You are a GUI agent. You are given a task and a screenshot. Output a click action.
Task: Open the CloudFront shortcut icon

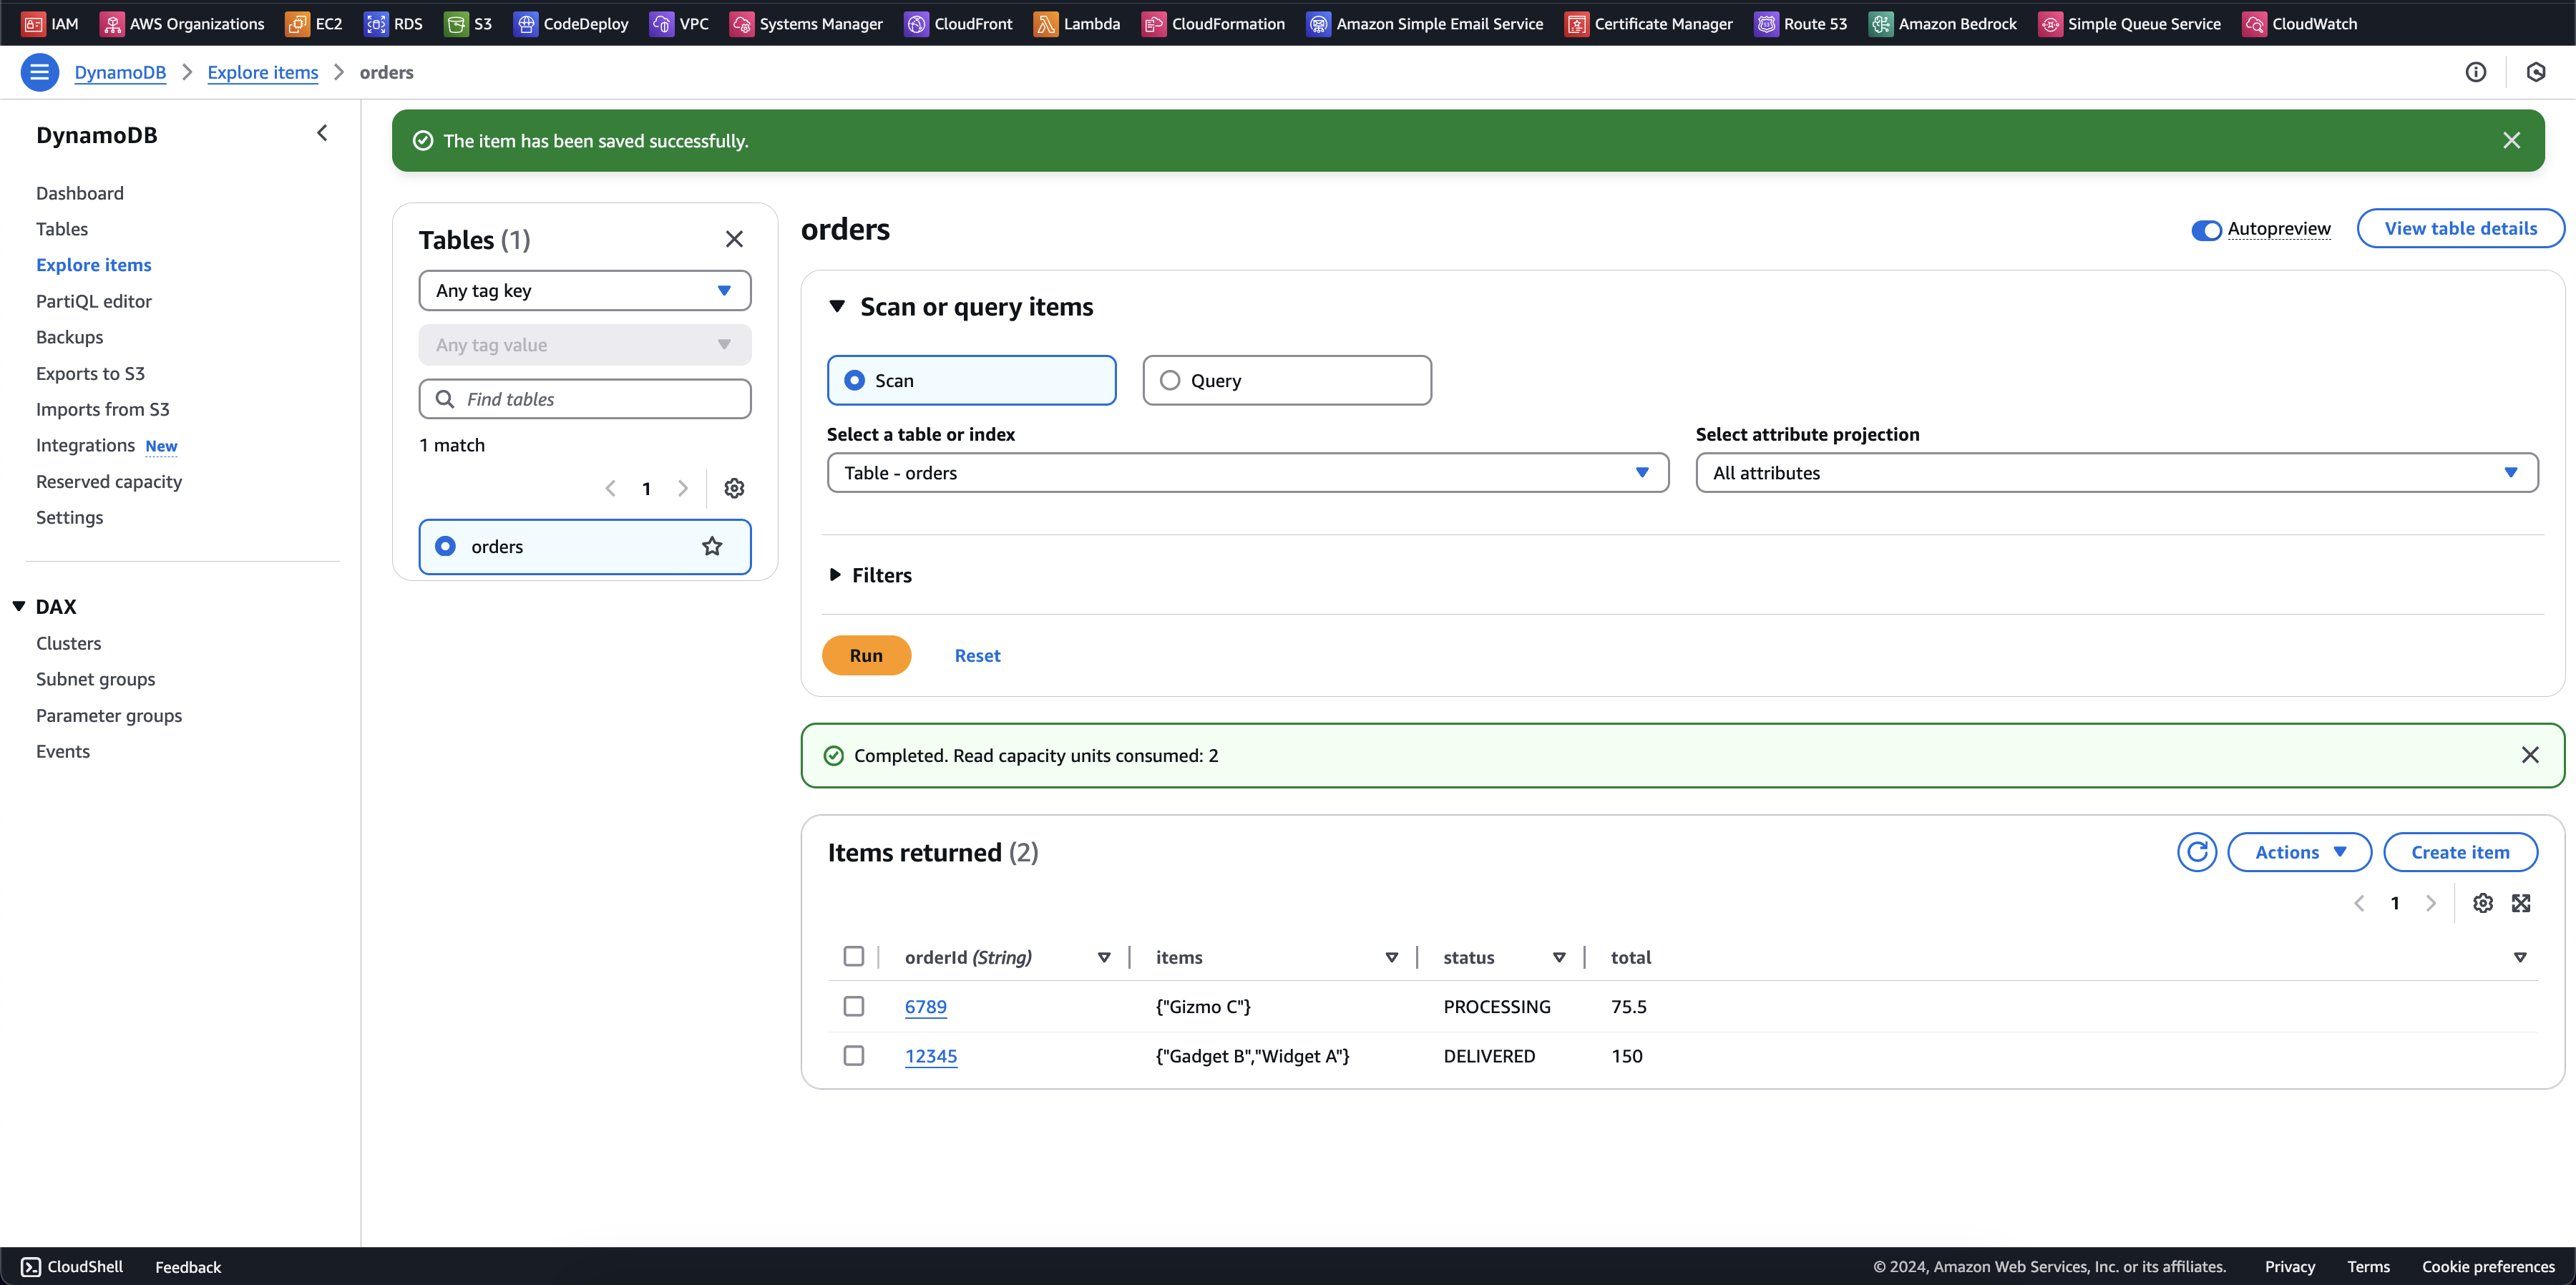point(916,23)
